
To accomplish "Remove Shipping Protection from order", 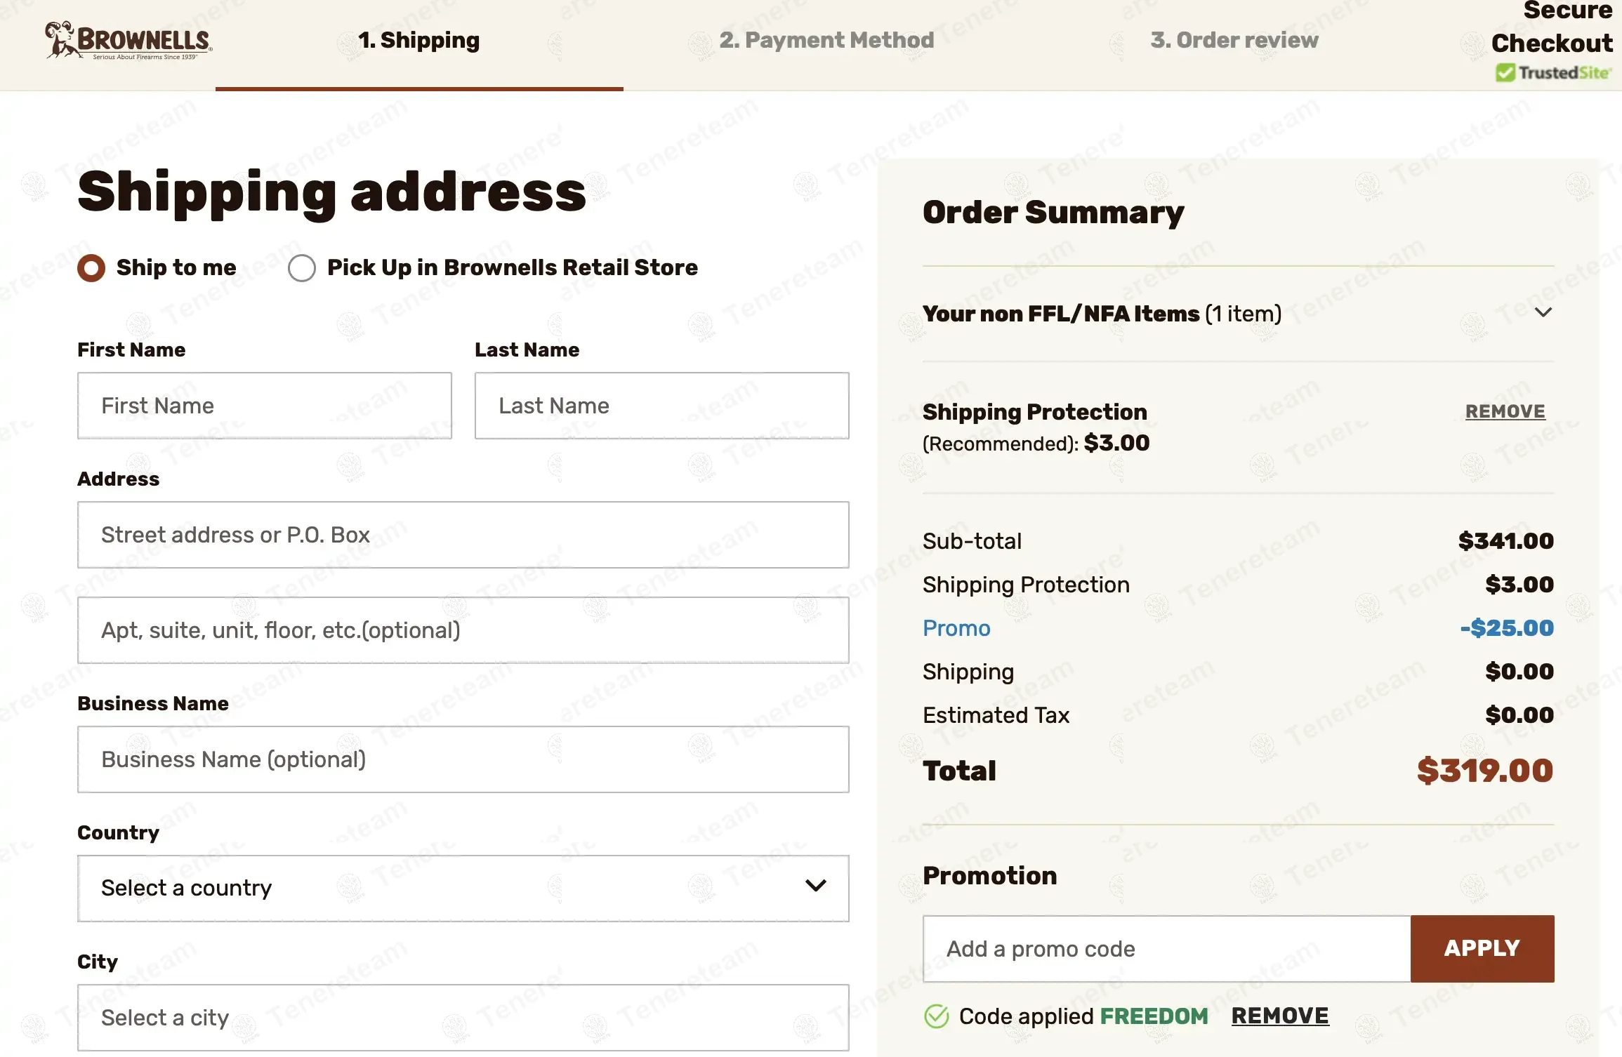I will click(x=1505, y=411).
